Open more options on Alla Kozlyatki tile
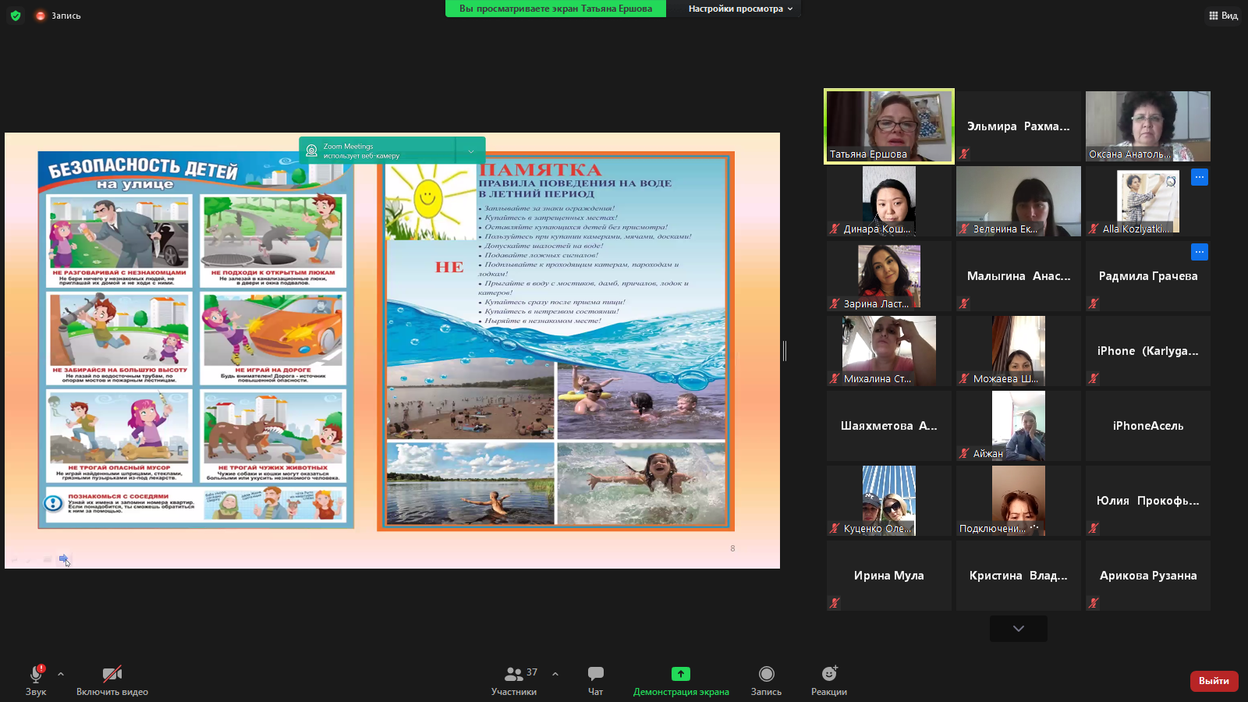The height and width of the screenshot is (702, 1248). click(1200, 177)
